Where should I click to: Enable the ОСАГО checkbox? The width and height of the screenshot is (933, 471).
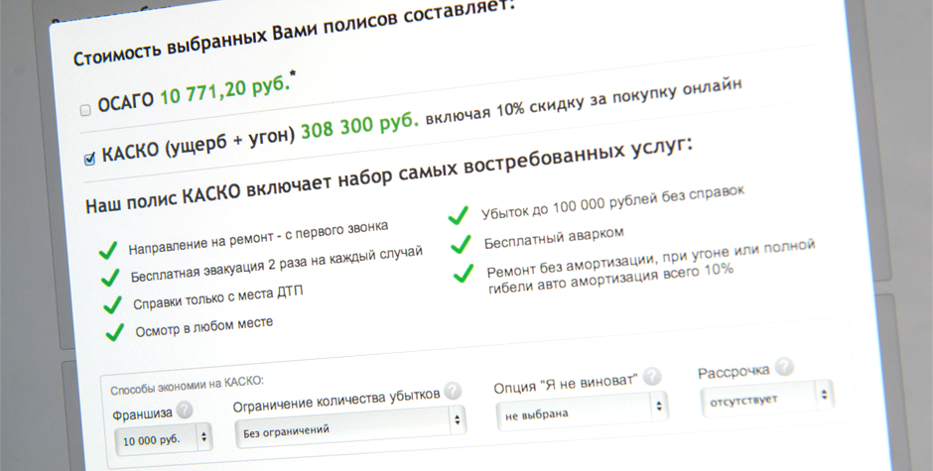[84, 109]
